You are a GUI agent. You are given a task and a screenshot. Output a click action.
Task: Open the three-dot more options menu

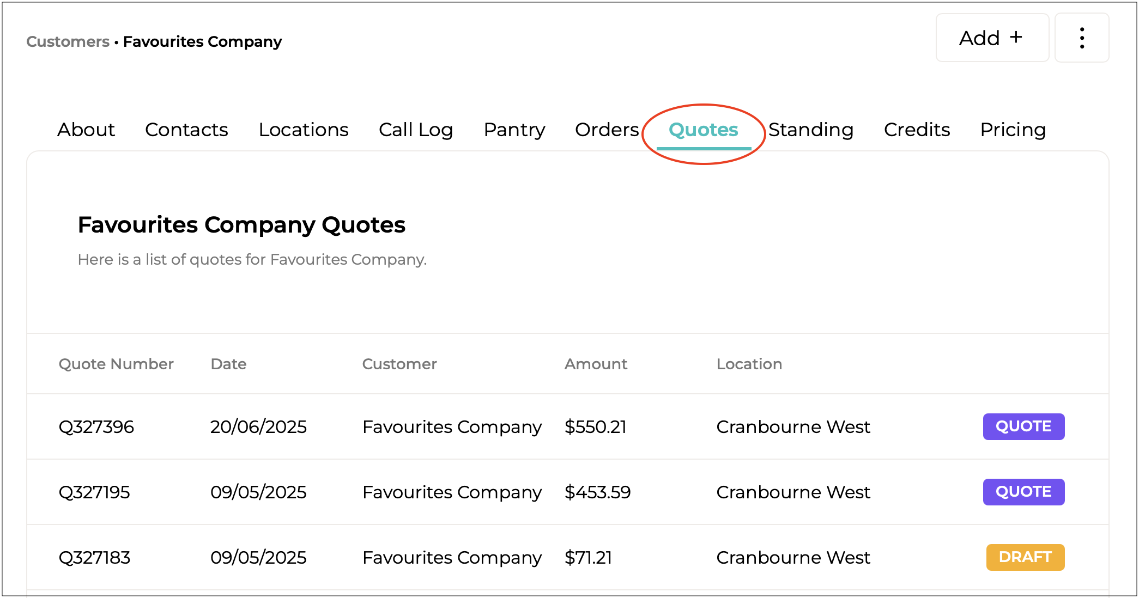[1081, 38]
